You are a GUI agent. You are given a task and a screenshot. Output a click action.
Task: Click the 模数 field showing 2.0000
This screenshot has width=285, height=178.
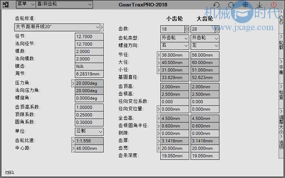(x=89, y=51)
